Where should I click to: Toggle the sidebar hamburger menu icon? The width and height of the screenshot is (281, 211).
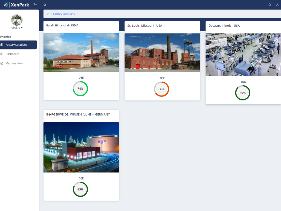click(x=35, y=5)
